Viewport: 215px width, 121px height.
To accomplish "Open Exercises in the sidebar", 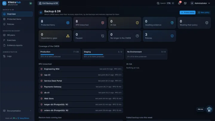I will click(x=17, y=40).
